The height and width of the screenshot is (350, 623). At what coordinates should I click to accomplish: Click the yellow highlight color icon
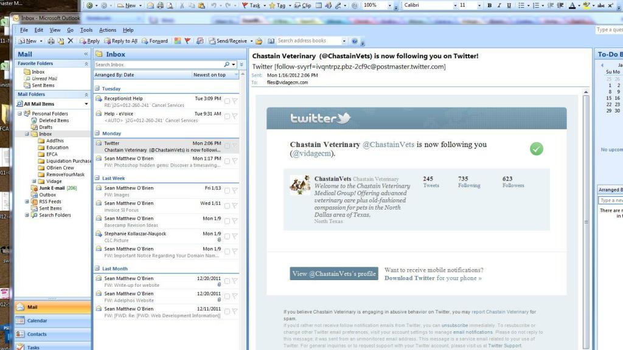click(586, 5)
